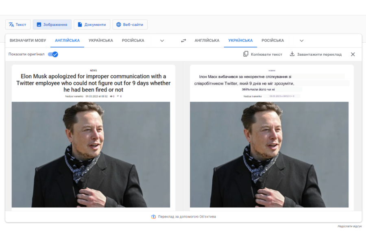Expand more source languages chevron

[x=162, y=41]
